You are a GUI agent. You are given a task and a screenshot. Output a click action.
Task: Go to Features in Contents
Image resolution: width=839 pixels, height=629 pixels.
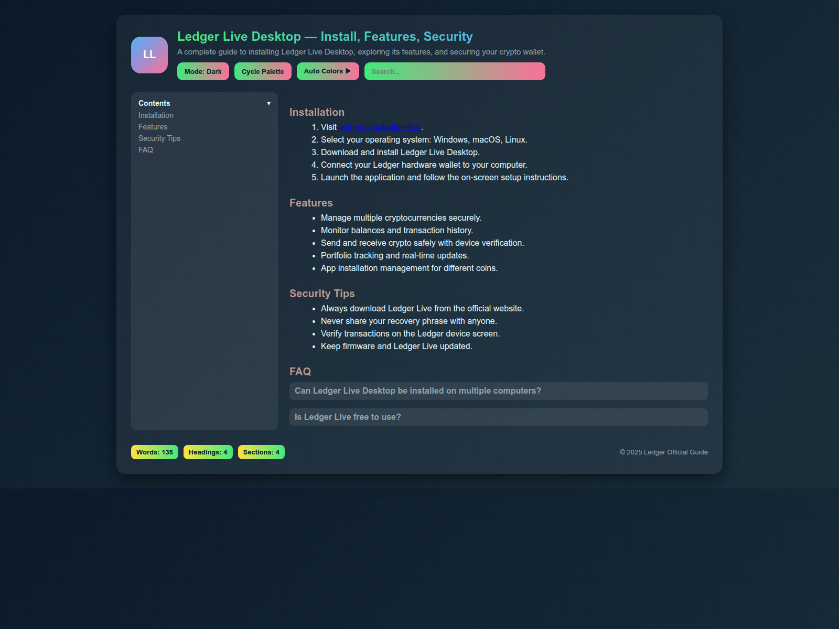pos(153,127)
